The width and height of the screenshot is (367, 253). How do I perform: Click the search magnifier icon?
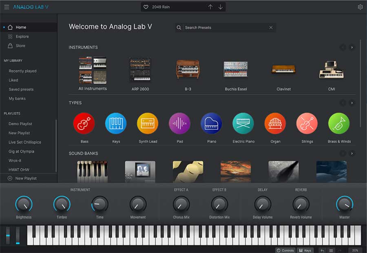point(179,28)
